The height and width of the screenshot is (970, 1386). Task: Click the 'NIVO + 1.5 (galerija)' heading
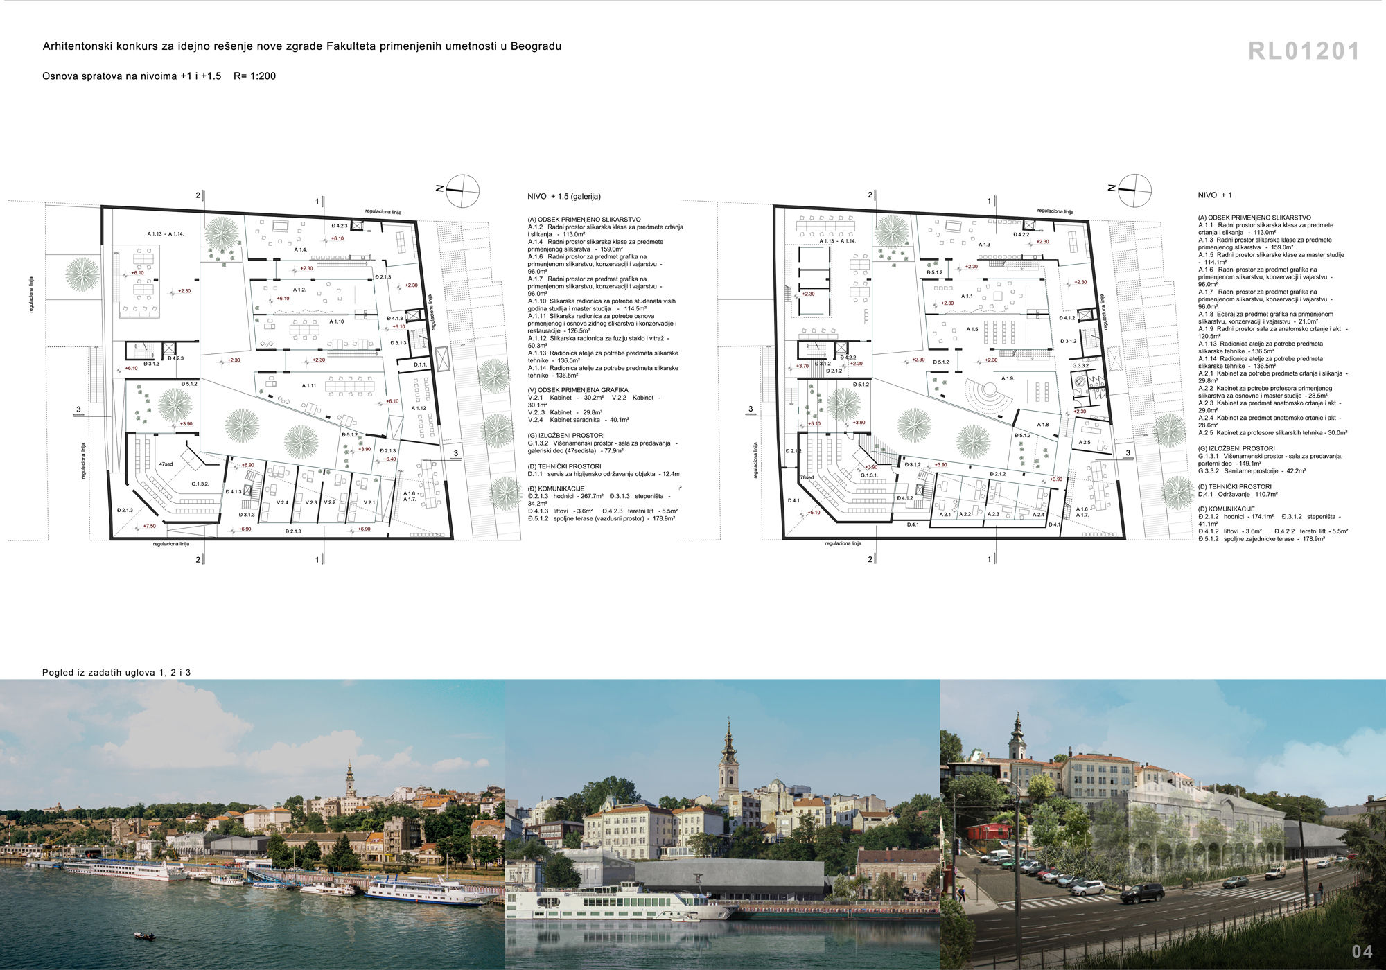(x=563, y=197)
